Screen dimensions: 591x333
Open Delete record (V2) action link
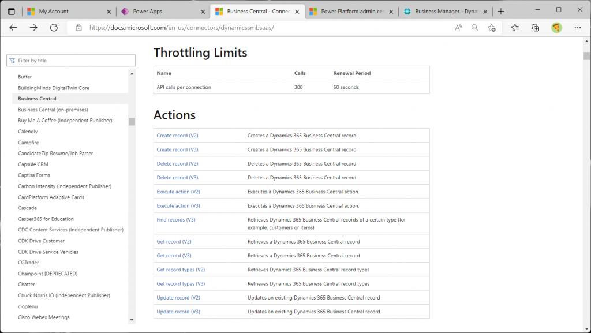tap(178, 163)
